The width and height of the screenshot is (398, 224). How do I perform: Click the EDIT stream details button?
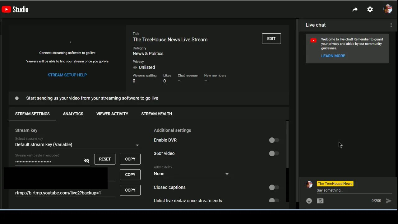[271, 39]
